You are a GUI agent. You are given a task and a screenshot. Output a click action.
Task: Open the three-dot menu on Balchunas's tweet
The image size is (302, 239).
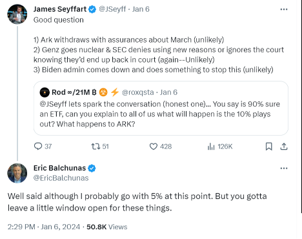[x=284, y=168]
